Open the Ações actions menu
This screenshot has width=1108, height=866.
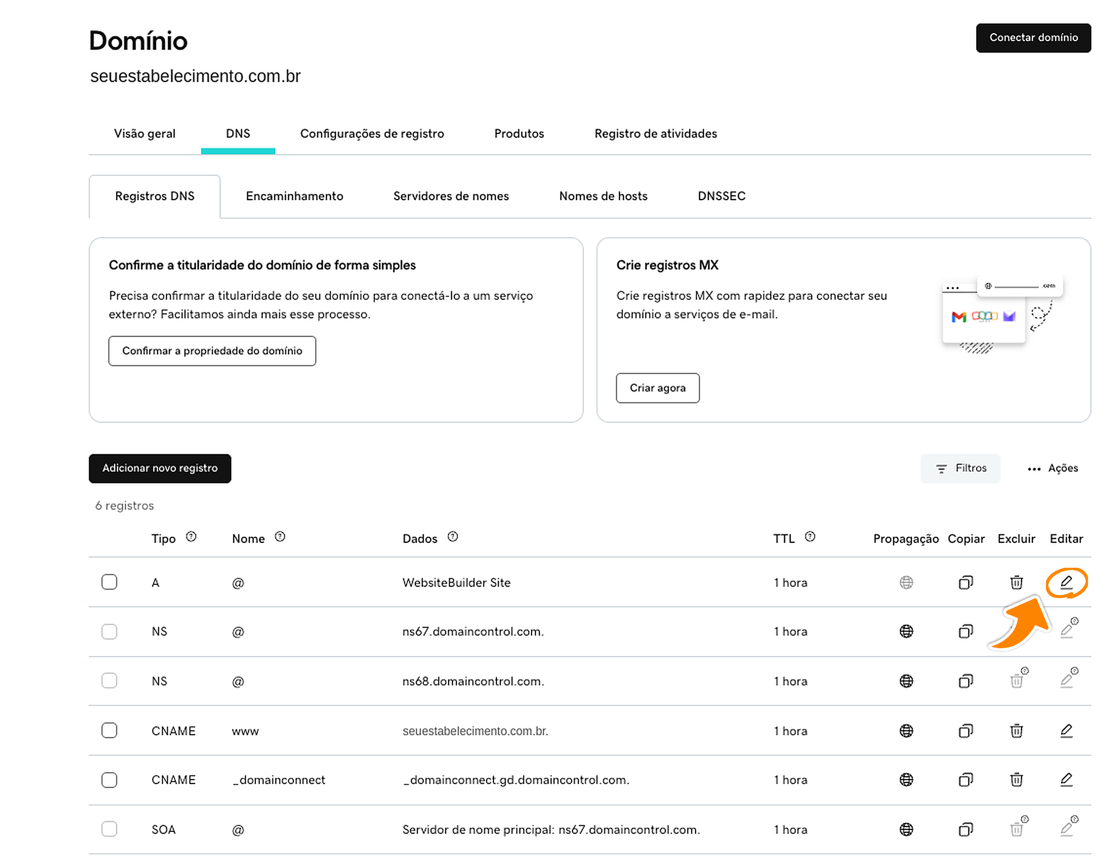tap(1053, 468)
